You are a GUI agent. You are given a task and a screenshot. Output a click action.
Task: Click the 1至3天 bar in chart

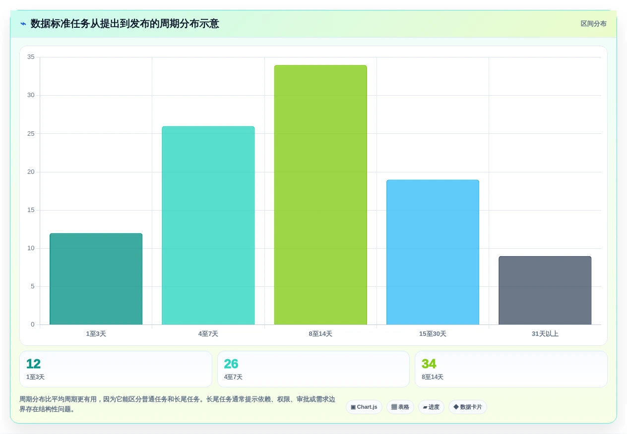click(x=96, y=279)
